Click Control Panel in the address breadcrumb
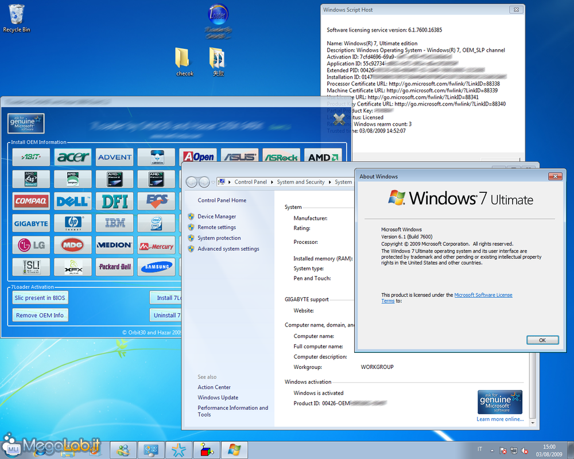The image size is (574, 459). pos(251,182)
